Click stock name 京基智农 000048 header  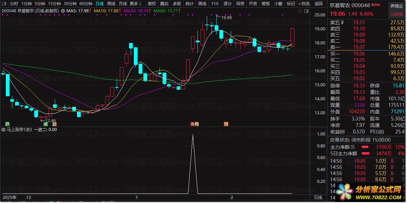coord(349,5)
